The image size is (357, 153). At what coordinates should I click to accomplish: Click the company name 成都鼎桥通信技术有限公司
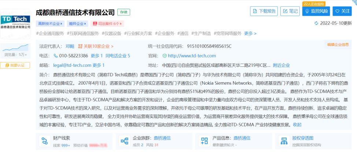pos(75,12)
